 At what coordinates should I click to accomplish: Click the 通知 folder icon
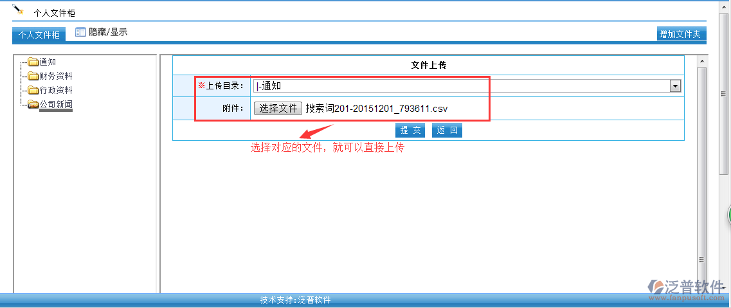click(x=33, y=62)
